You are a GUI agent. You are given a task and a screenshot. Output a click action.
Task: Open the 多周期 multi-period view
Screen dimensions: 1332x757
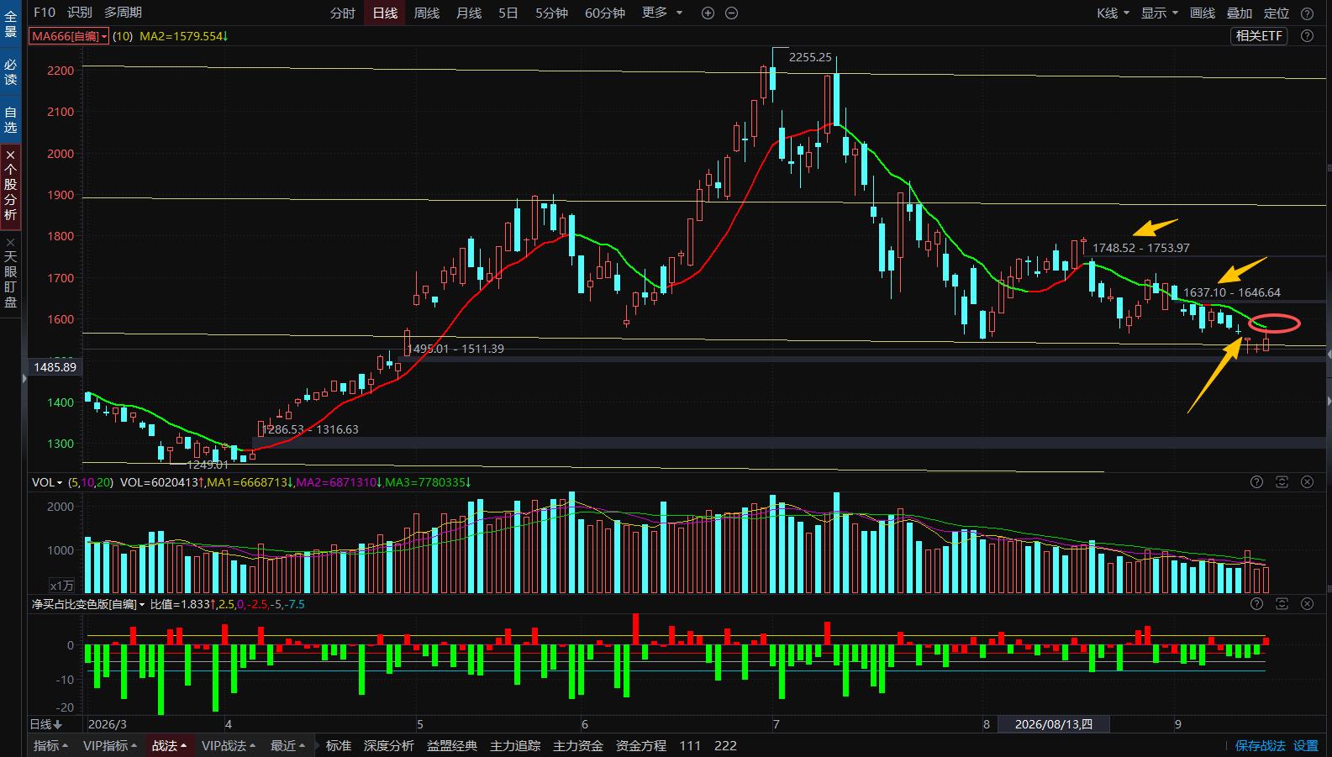(x=124, y=13)
